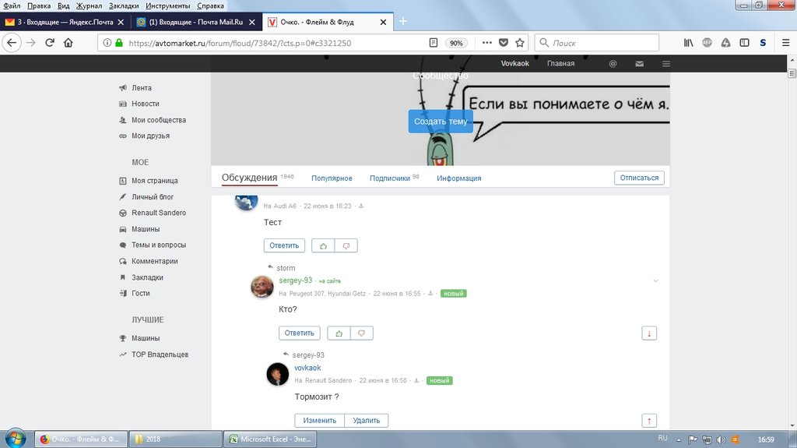Open sergey-93 profile link
The image size is (797, 448).
click(295, 280)
